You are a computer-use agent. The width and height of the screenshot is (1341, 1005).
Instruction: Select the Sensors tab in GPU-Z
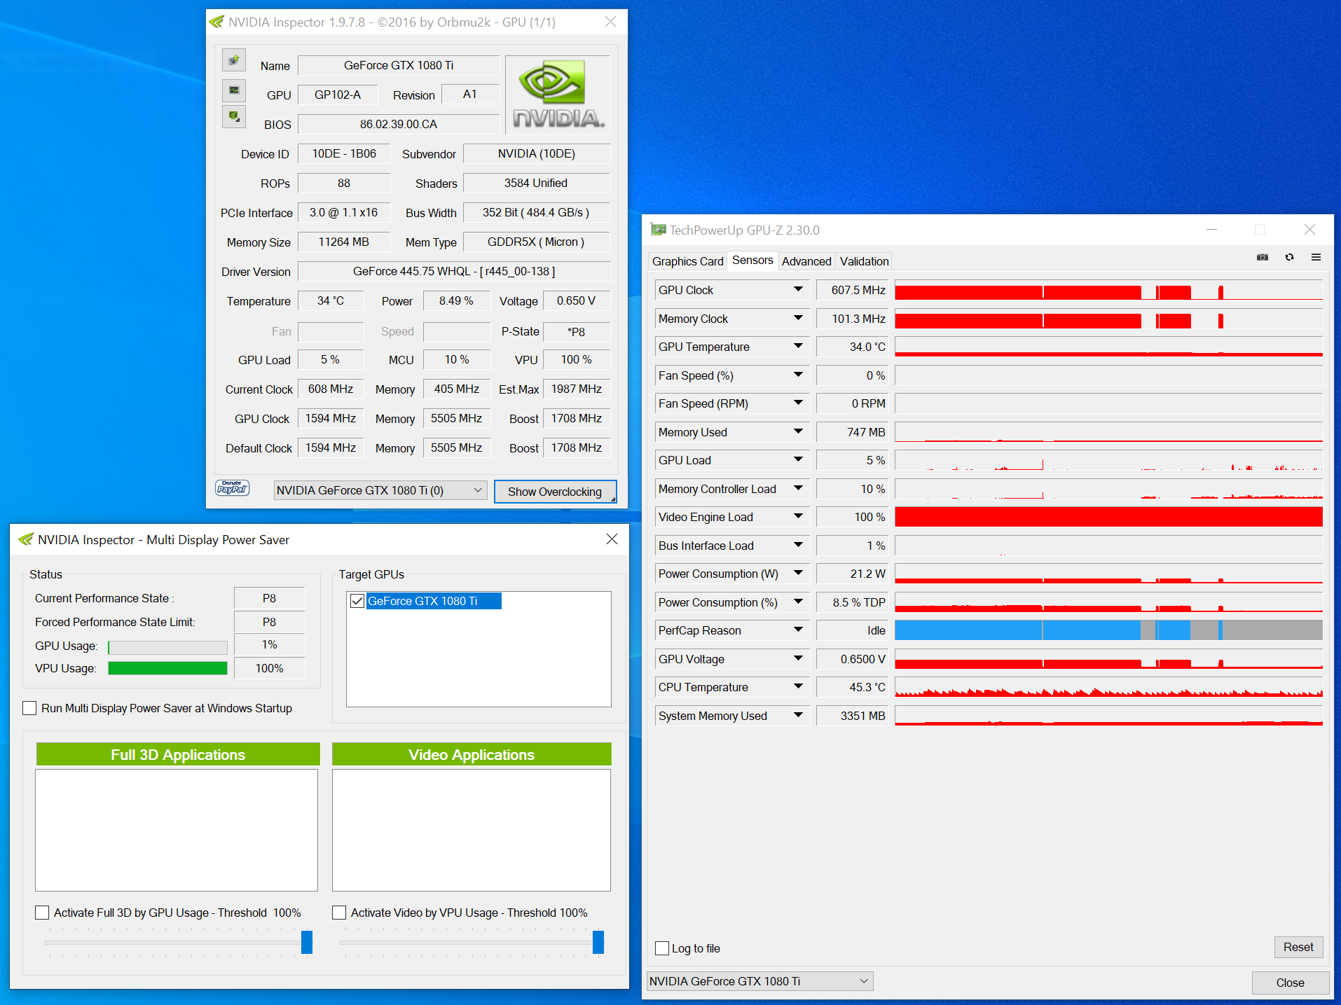pos(752,261)
